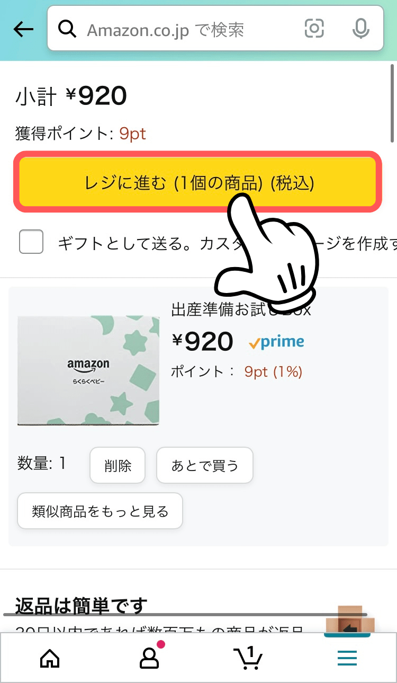Image resolution: width=397 pixels, height=683 pixels.
Task: Tap the back arrow icon
Action: tap(23, 30)
